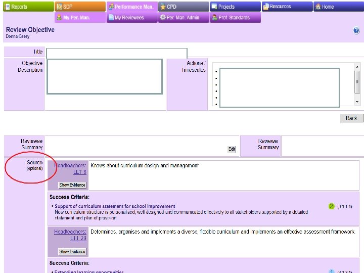
Task: Open My Per. Man. sub-tab
Action: click(x=80, y=18)
